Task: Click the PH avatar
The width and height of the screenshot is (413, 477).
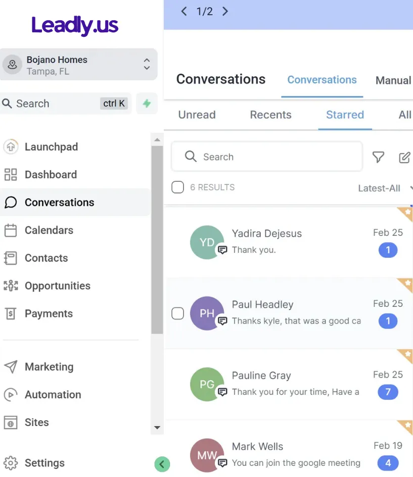Action: 207,313
